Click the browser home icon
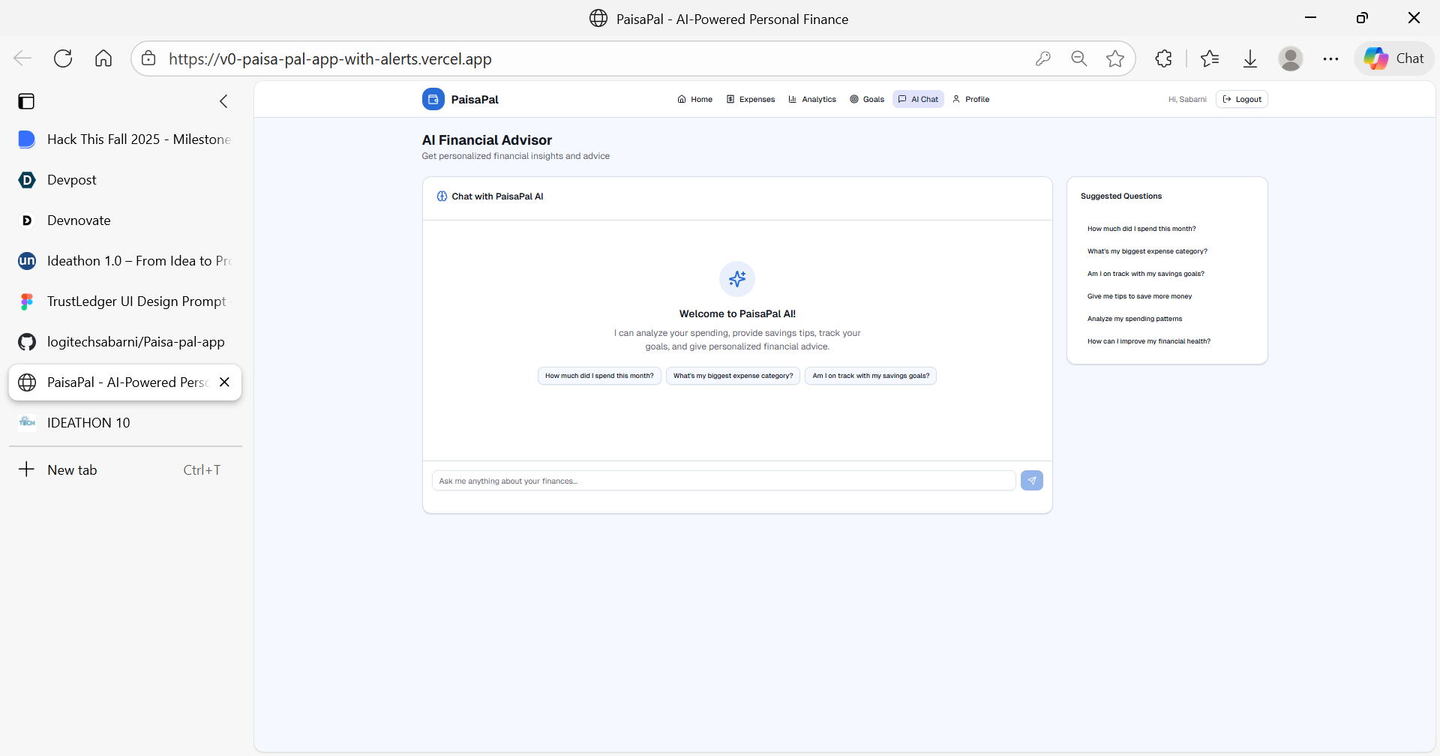1440x756 pixels. pyautogui.click(x=103, y=58)
